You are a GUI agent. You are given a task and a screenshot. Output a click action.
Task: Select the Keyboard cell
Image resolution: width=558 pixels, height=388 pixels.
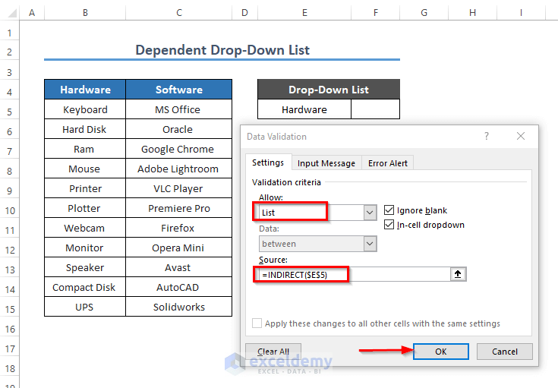tap(85, 109)
